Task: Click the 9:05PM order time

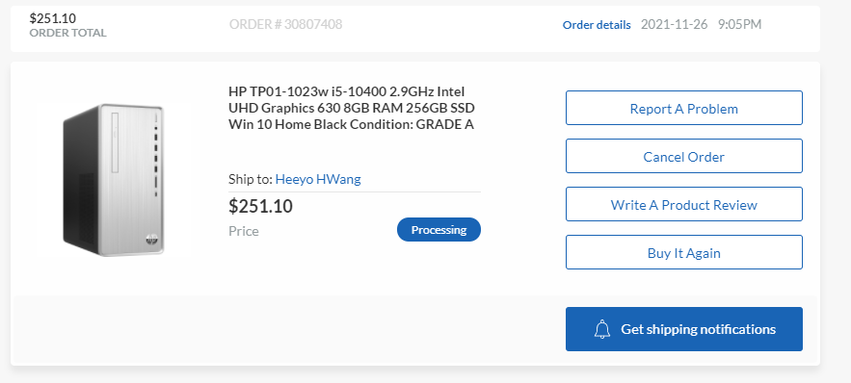Action: [x=740, y=24]
